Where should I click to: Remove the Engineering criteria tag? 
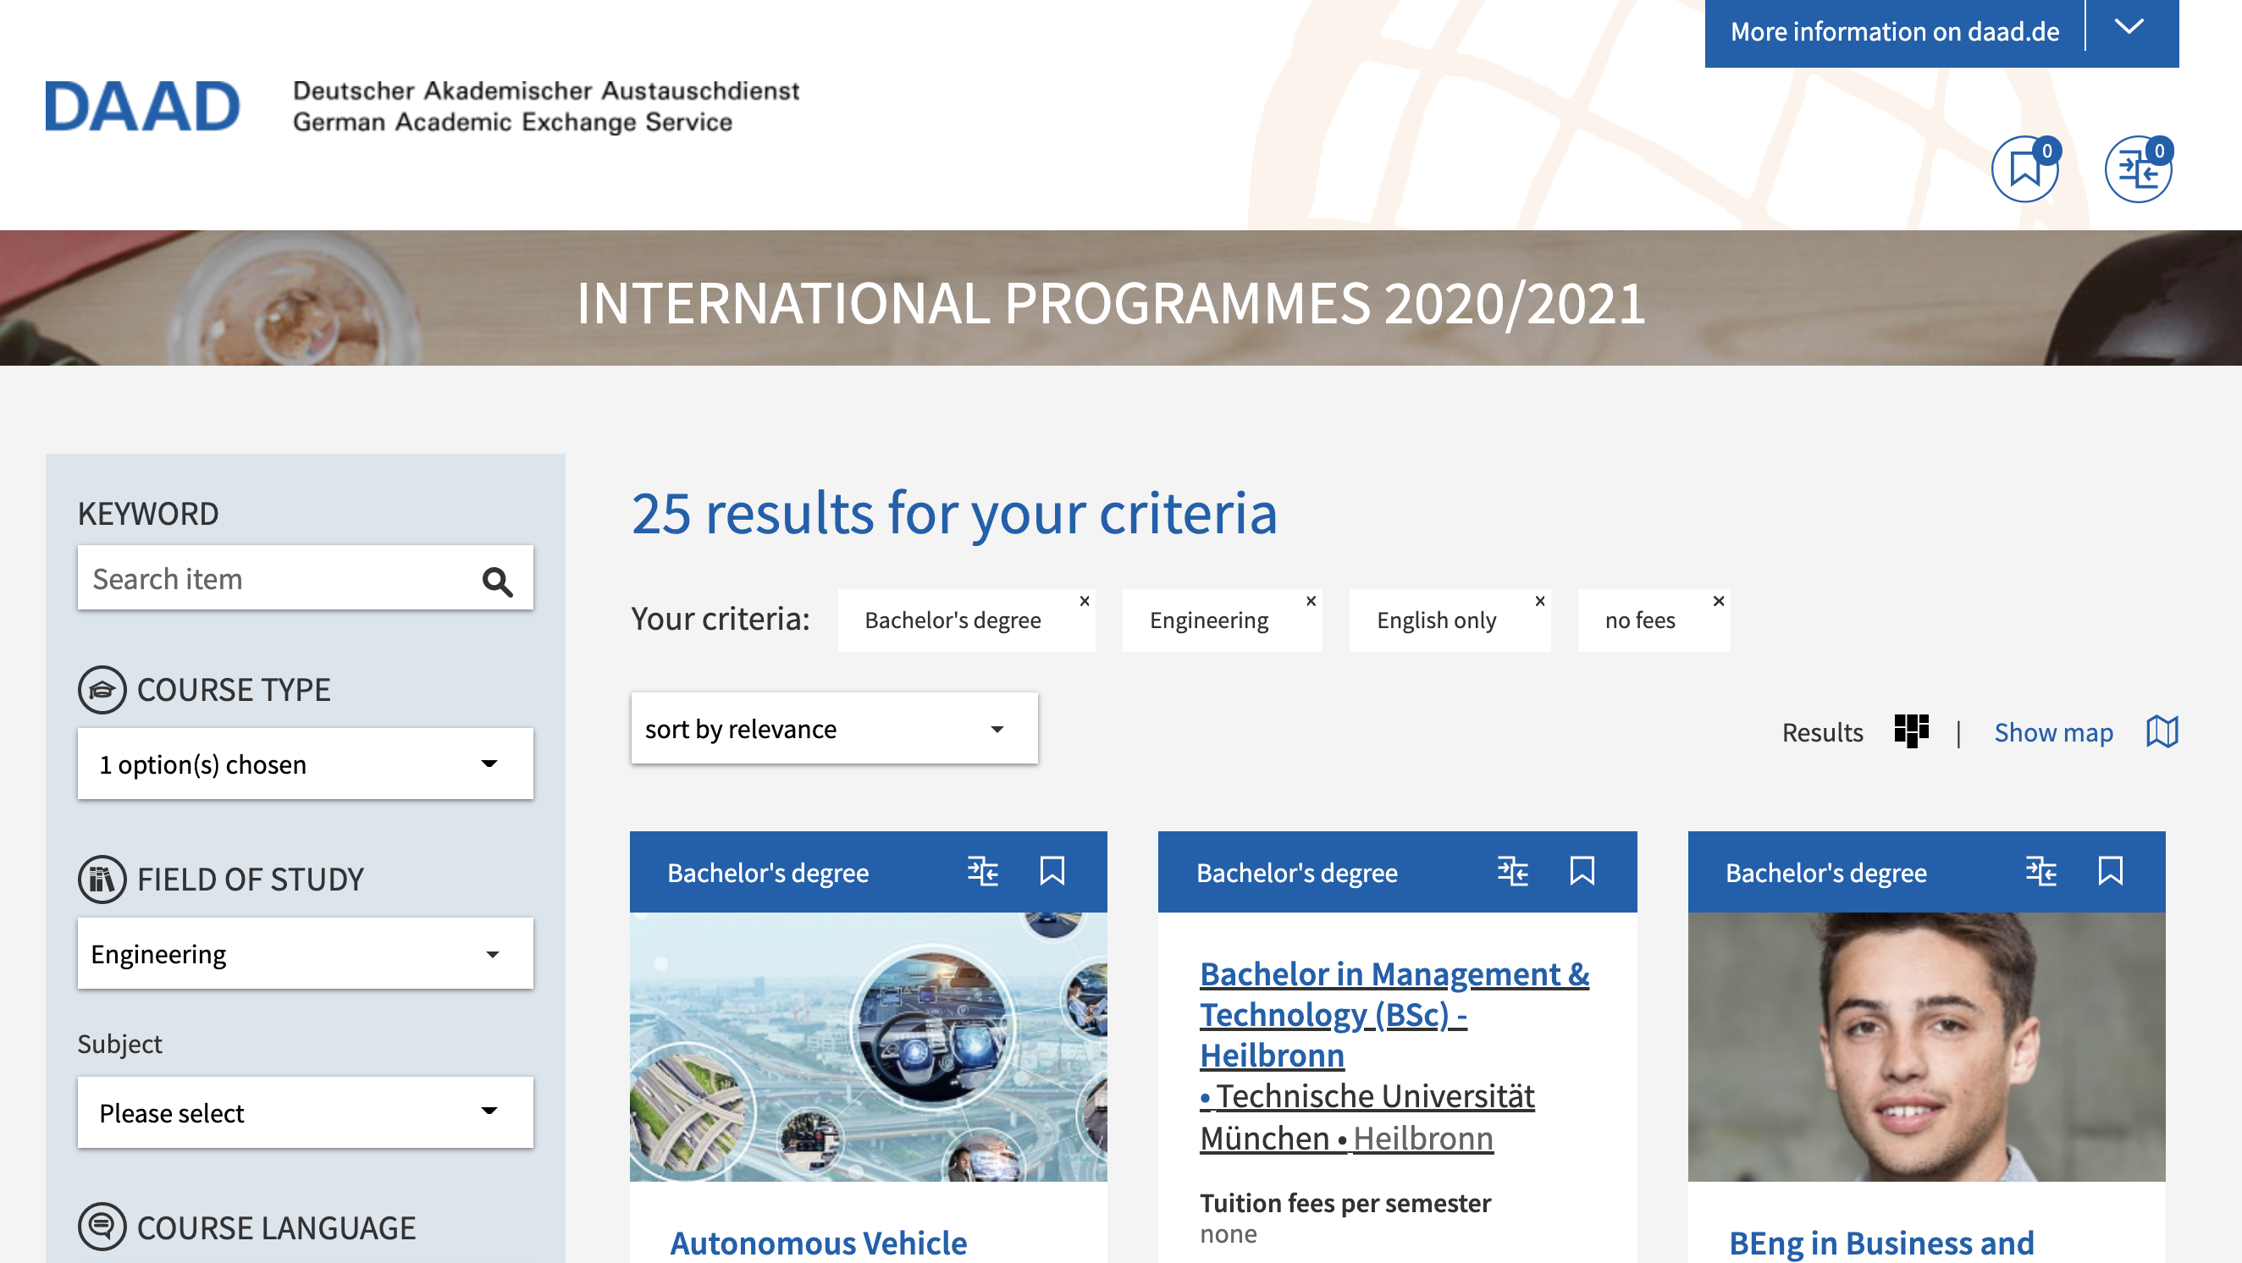pos(1311,602)
